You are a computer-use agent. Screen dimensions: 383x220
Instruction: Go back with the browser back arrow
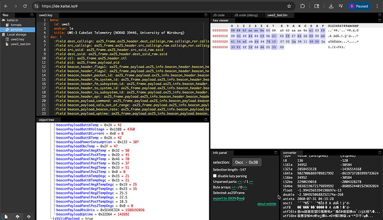pyautogui.click(x=6, y=6)
